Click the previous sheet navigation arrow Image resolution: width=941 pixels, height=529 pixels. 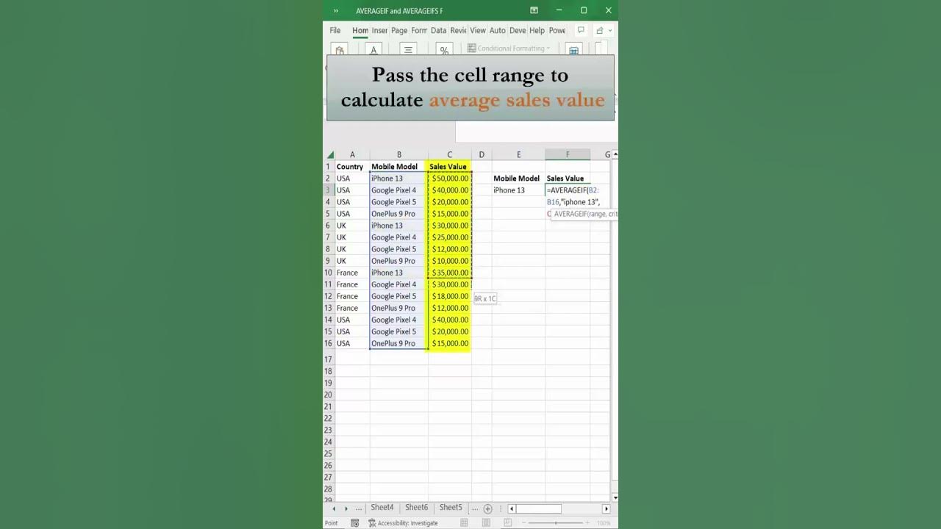coord(334,508)
